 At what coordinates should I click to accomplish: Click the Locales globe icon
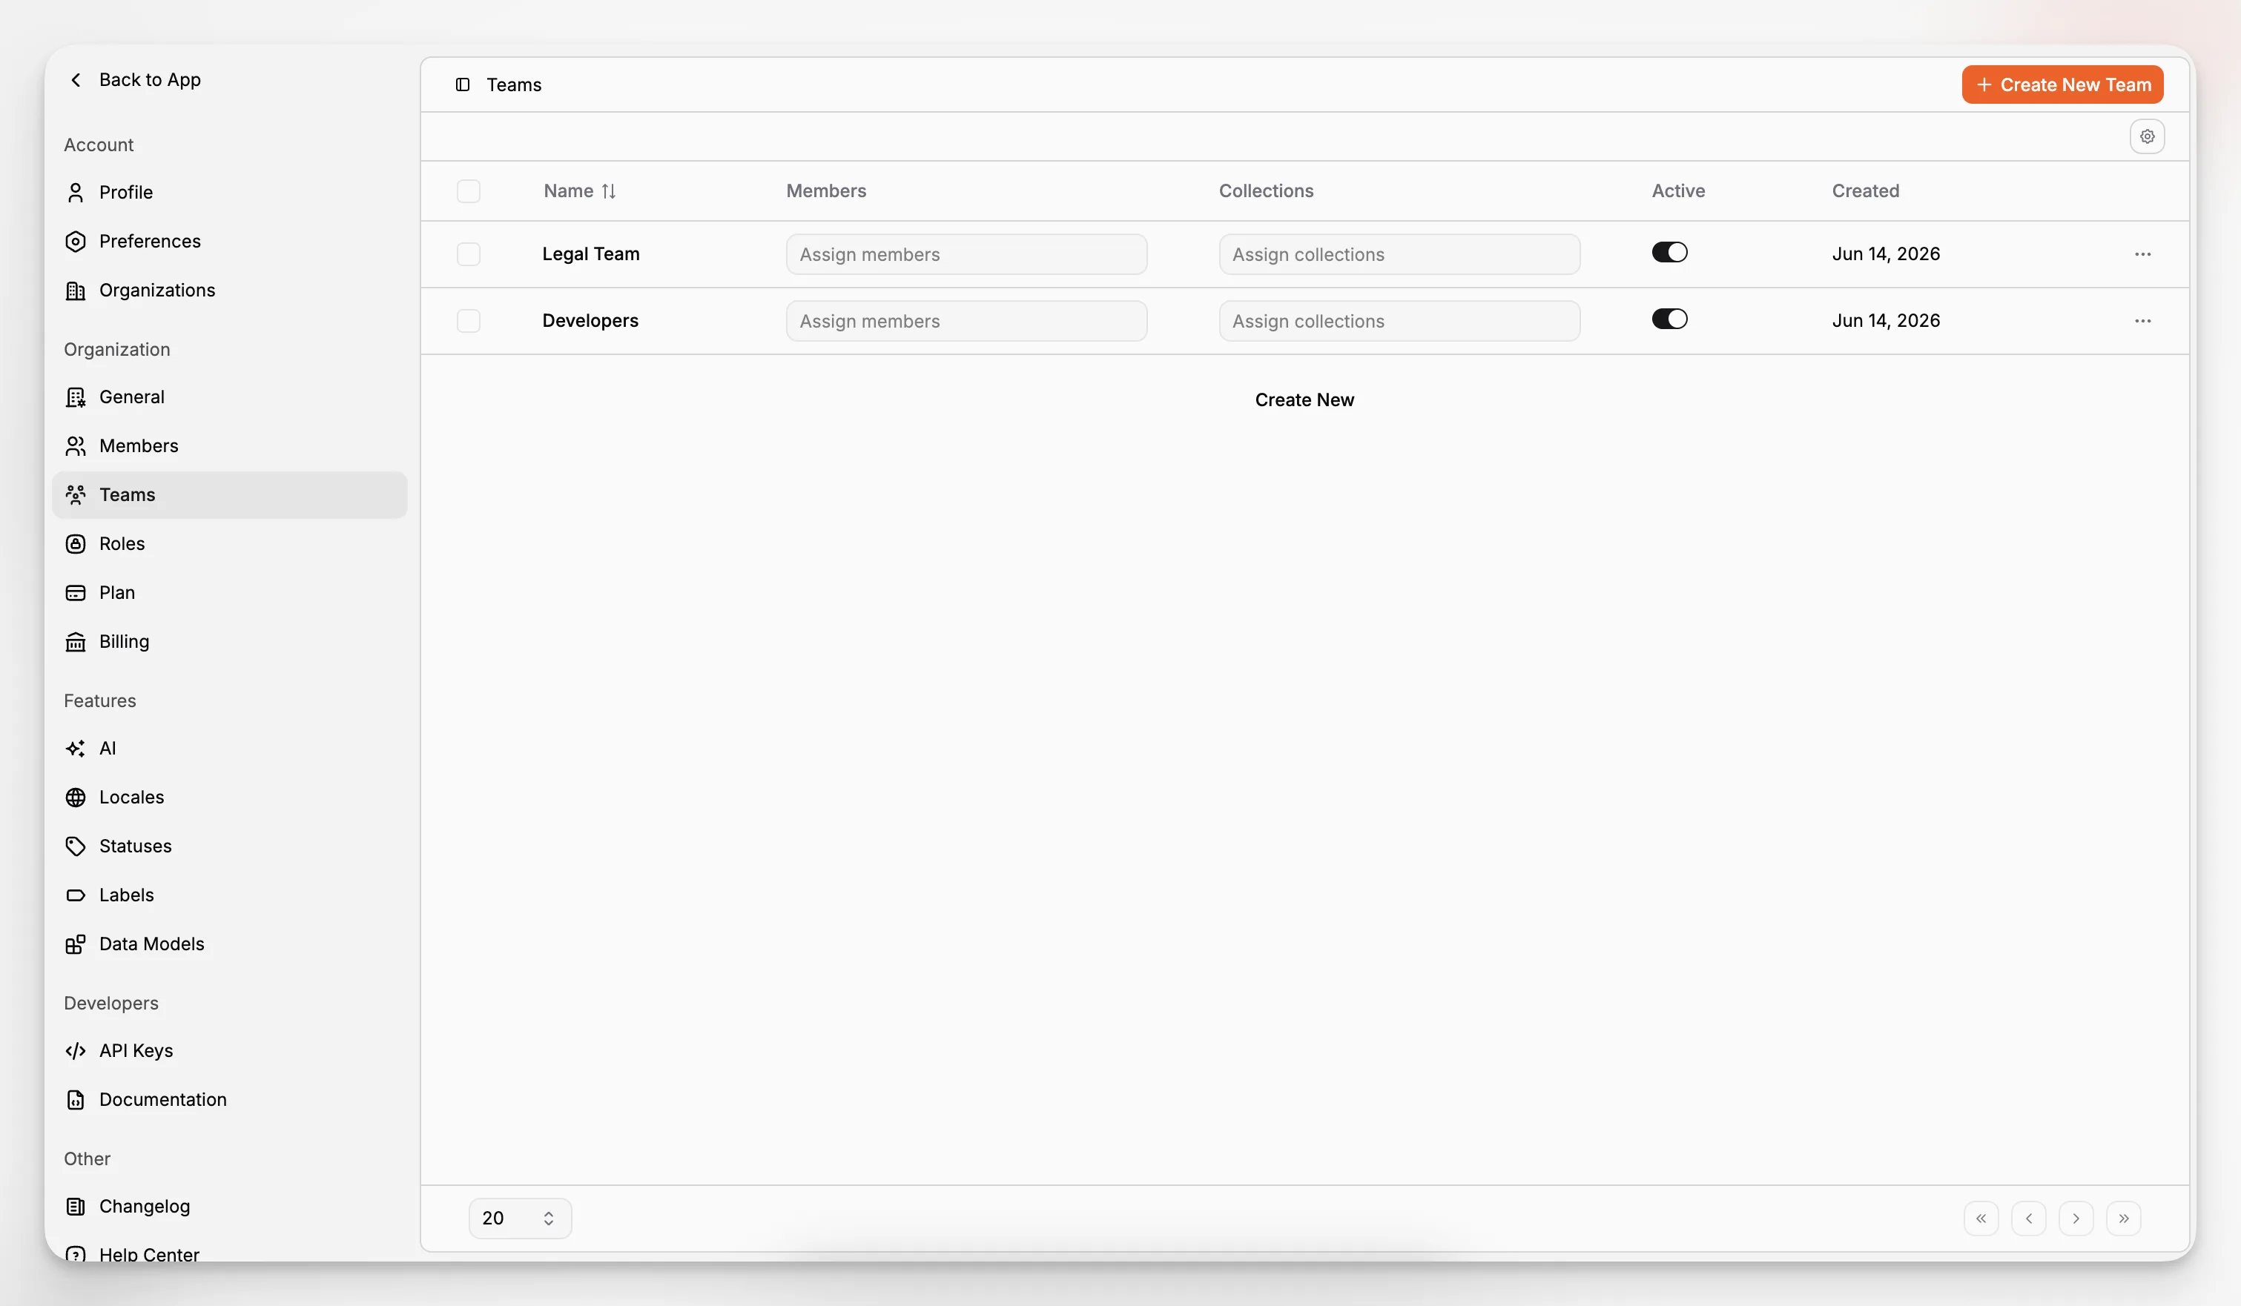[x=76, y=798]
